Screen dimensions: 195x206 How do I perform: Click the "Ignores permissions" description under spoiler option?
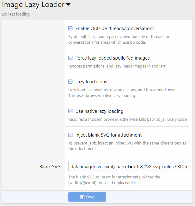pyautogui.click(x=117, y=66)
